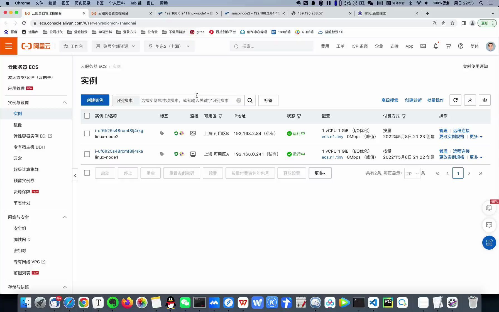499x312 pixels.
Task: Refresh the instance list
Action: 456,100
